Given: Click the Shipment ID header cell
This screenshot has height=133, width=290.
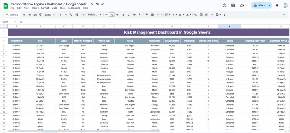Looking at the screenshot, I should click(16, 41).
